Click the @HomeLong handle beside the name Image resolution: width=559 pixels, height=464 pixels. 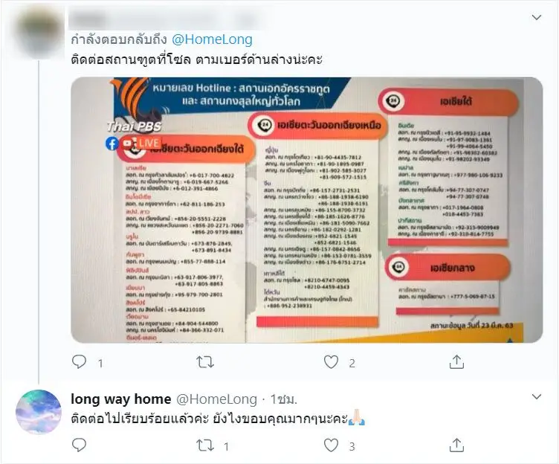(217, 399)
